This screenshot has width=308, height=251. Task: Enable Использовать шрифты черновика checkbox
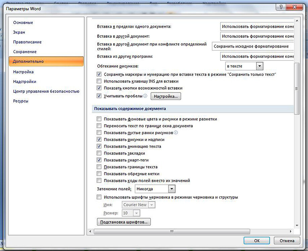pos(99,197)
